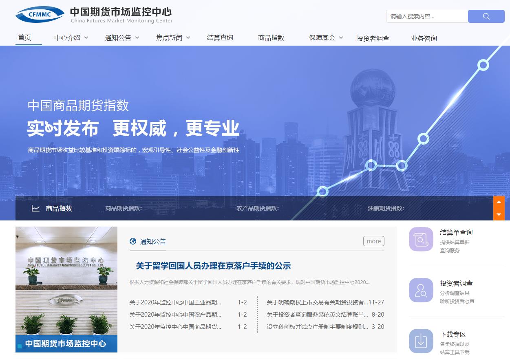510x359 pixels.
Task: Click the orange up arrow ticker control
Action: 499,202
